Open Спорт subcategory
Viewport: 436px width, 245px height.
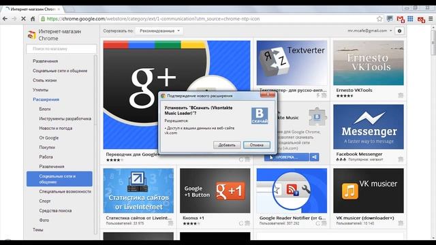pos(45,201)
